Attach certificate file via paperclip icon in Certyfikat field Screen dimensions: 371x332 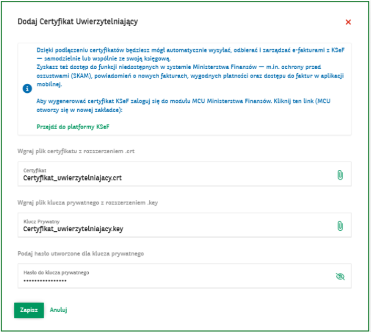(340, 175)
